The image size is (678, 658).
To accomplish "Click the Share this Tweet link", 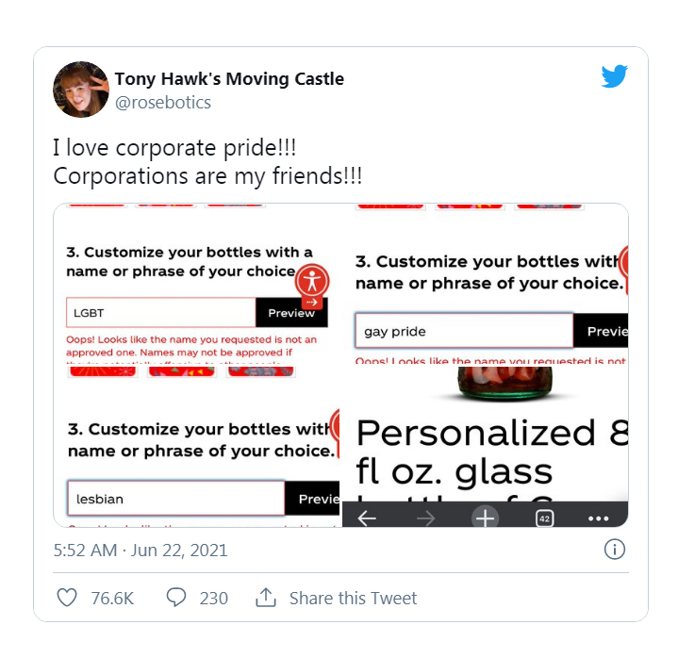I will click(353, 598).
